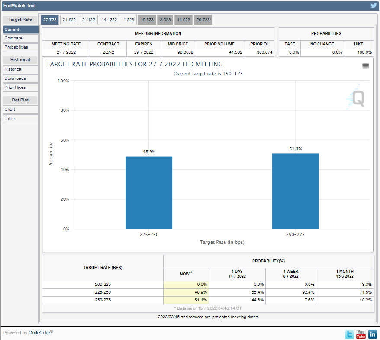Open the chart hamburger menu icon
380x340 pixels.
click(366, 66)
